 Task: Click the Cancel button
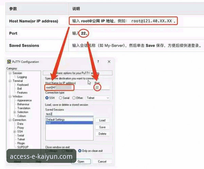pyautogui.click(x=102, y=162)
